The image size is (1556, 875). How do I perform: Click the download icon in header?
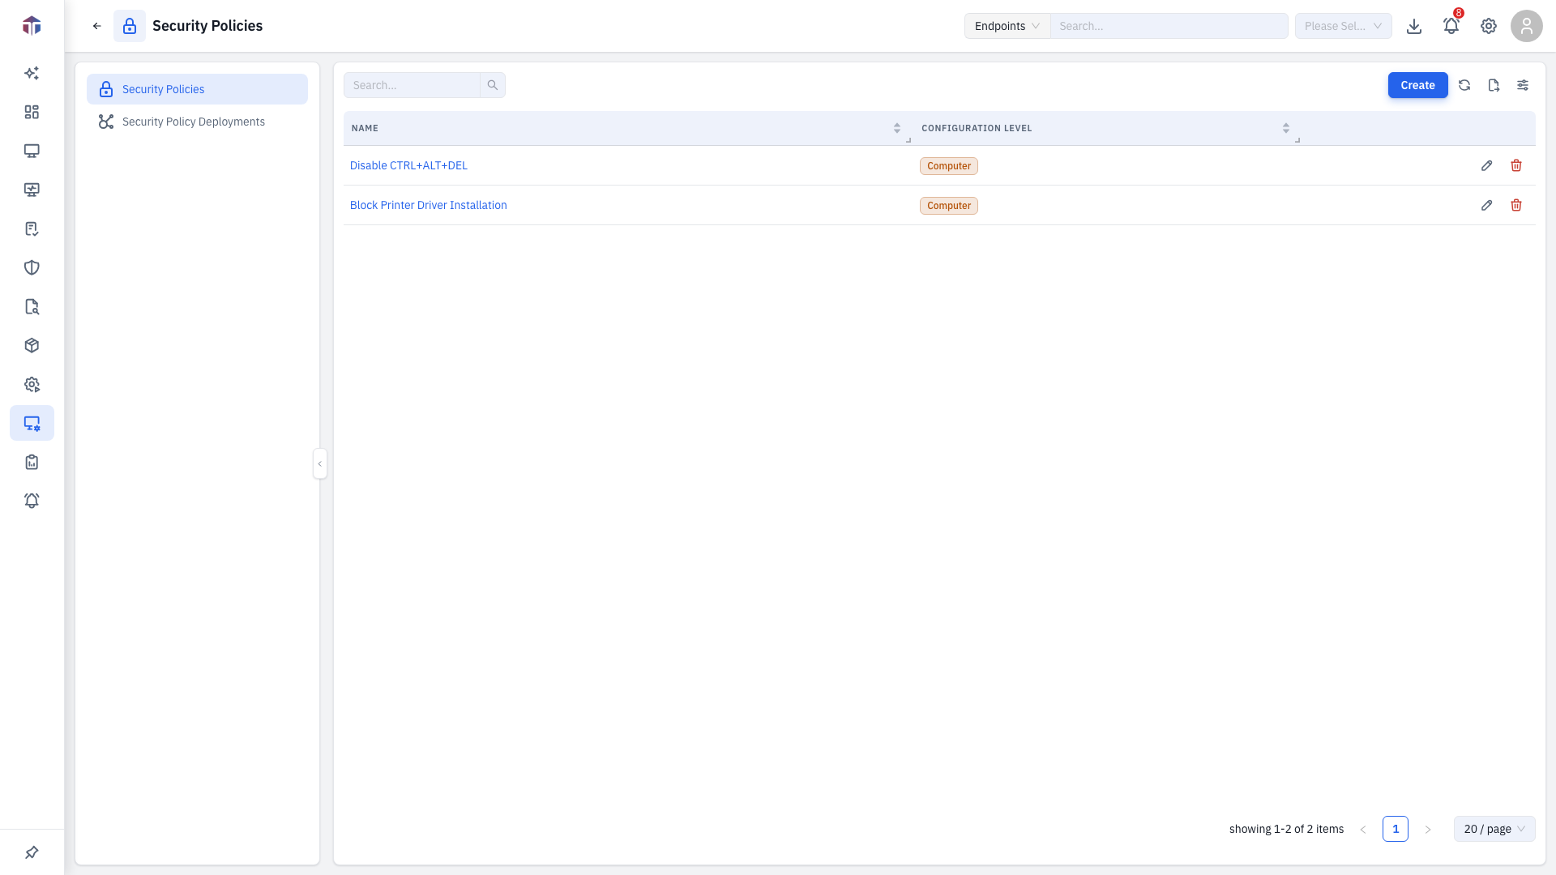(x=1414, y=26)
